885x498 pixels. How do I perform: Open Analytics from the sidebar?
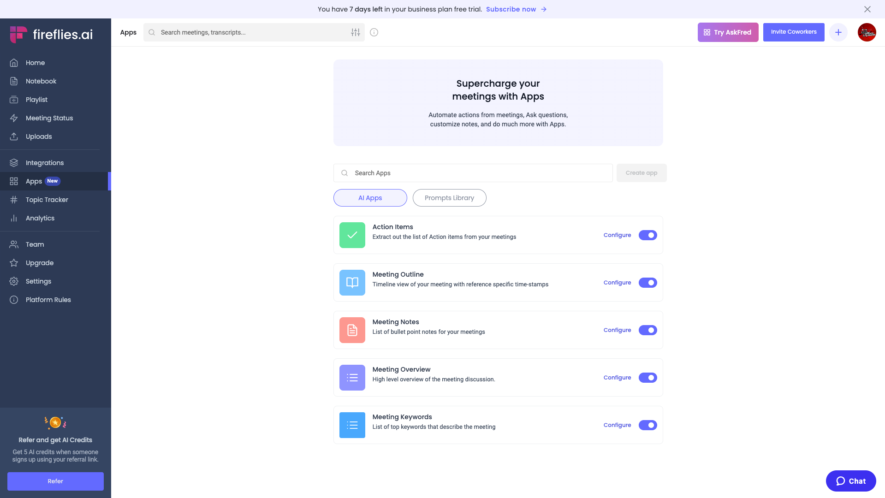click(40, 218)
